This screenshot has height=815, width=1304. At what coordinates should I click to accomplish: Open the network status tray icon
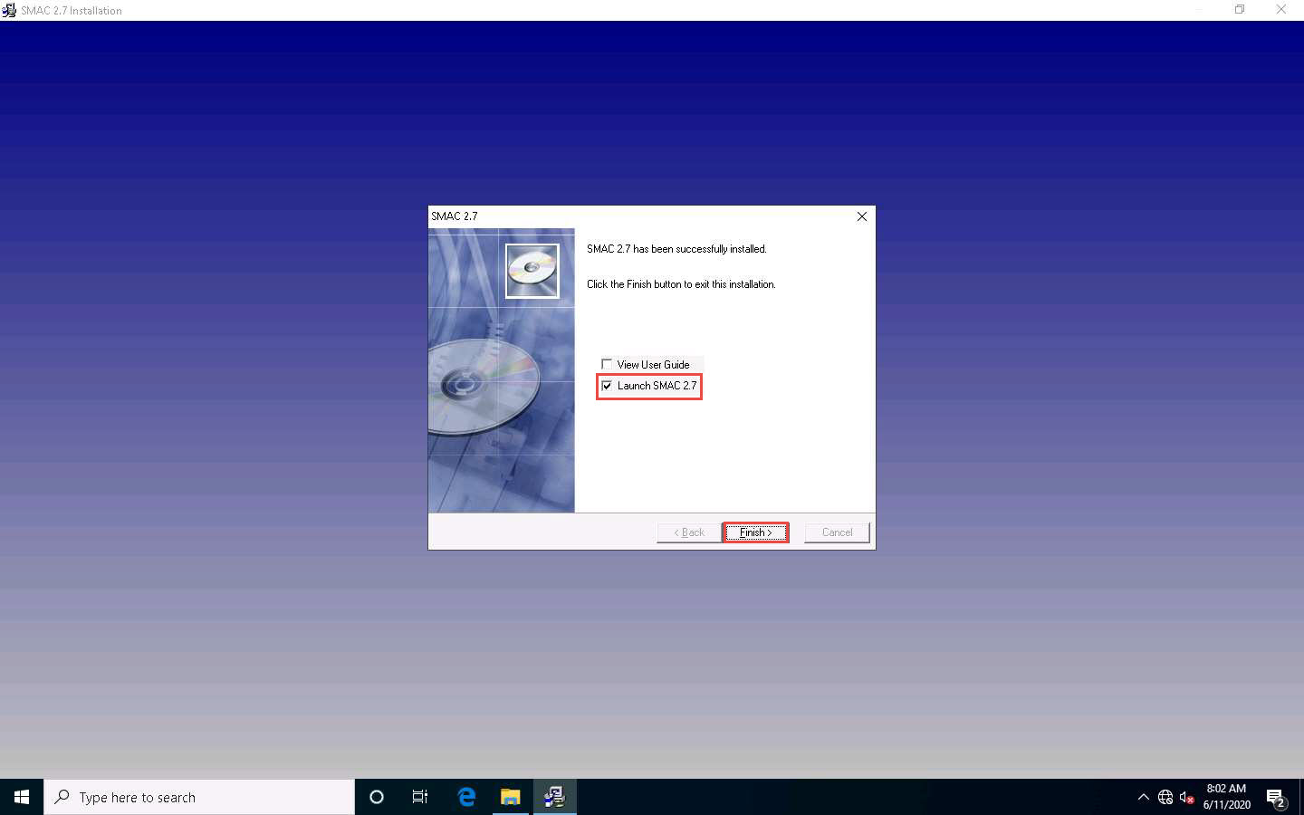(x=1165, y=798)
